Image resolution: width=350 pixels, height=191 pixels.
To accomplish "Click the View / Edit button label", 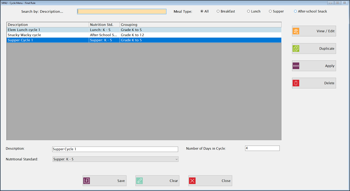I will pos(325,31).
